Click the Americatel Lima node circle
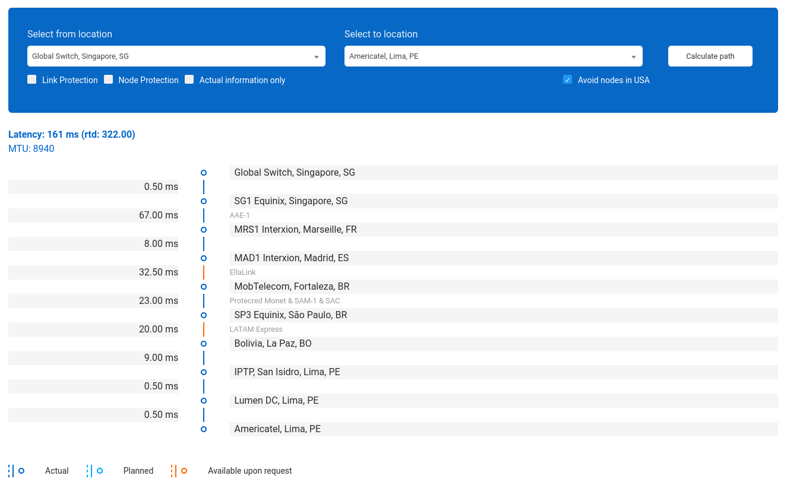This screenshot has height=485, width=787. click(204, 429)
